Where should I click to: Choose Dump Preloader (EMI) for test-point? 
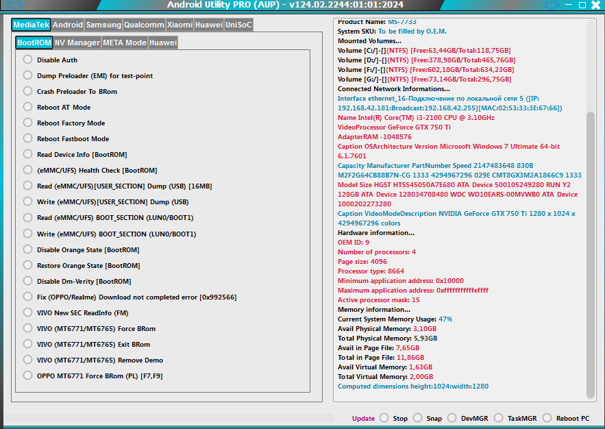(x=28, y=75)
